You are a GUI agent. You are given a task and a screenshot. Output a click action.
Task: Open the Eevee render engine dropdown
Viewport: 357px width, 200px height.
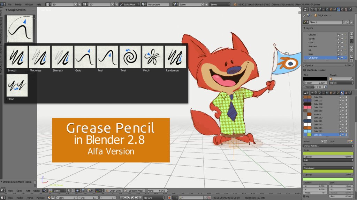click(x=220, y=4)
